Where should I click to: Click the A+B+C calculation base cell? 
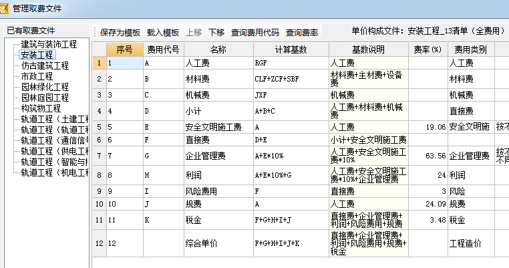pyautogui.click(x=291, y=111)
